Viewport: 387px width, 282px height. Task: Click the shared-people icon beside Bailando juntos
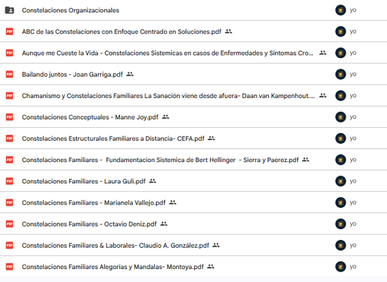[x=130, y=74]
